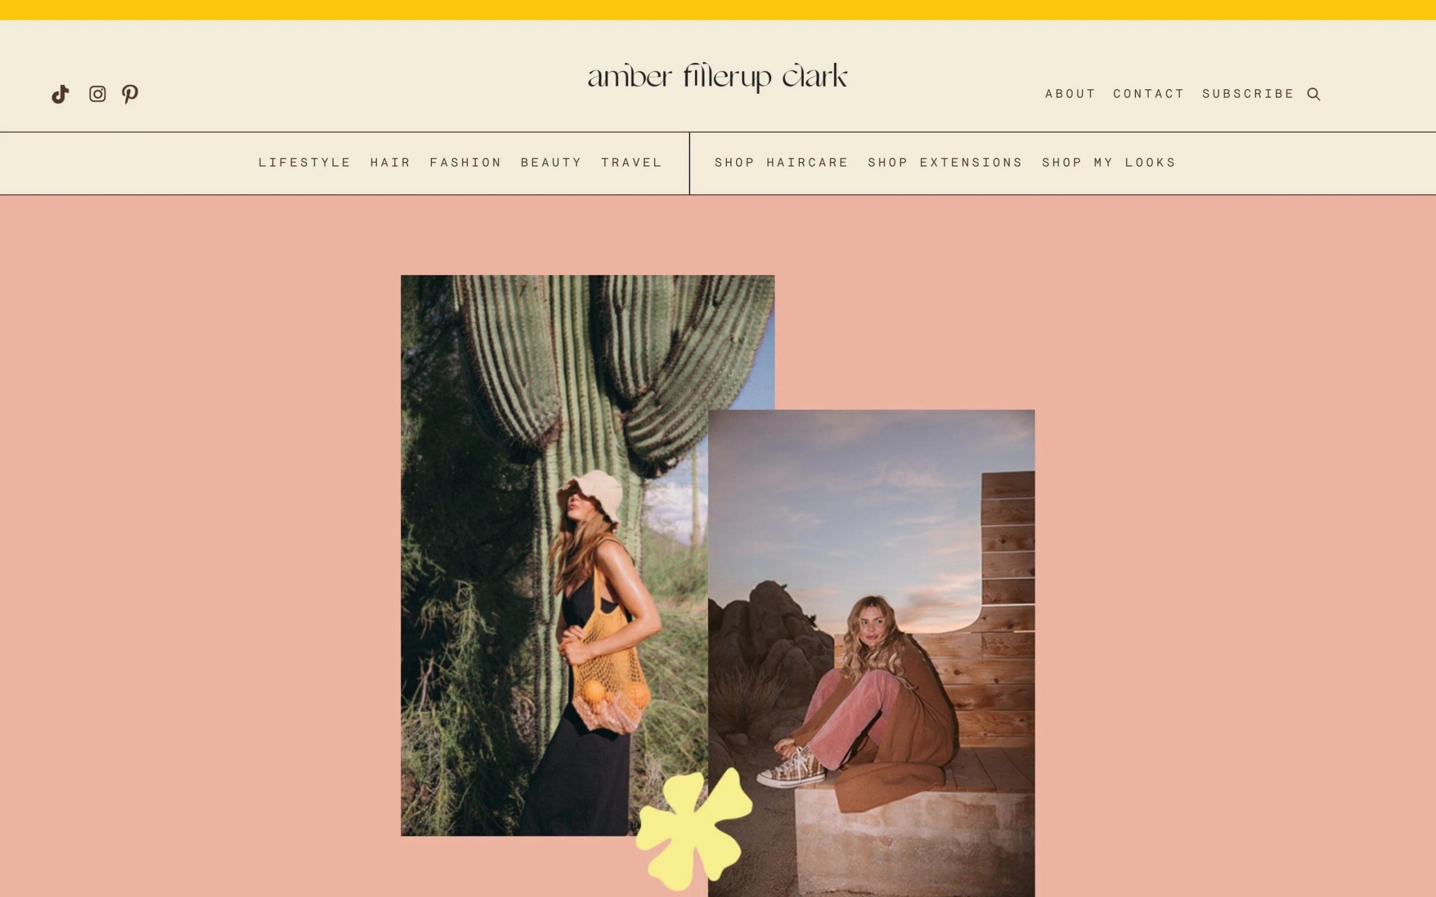Click the amber fillerup clark logo
The width and height of the screenshot is (1436, 897).
coord(717,77)
